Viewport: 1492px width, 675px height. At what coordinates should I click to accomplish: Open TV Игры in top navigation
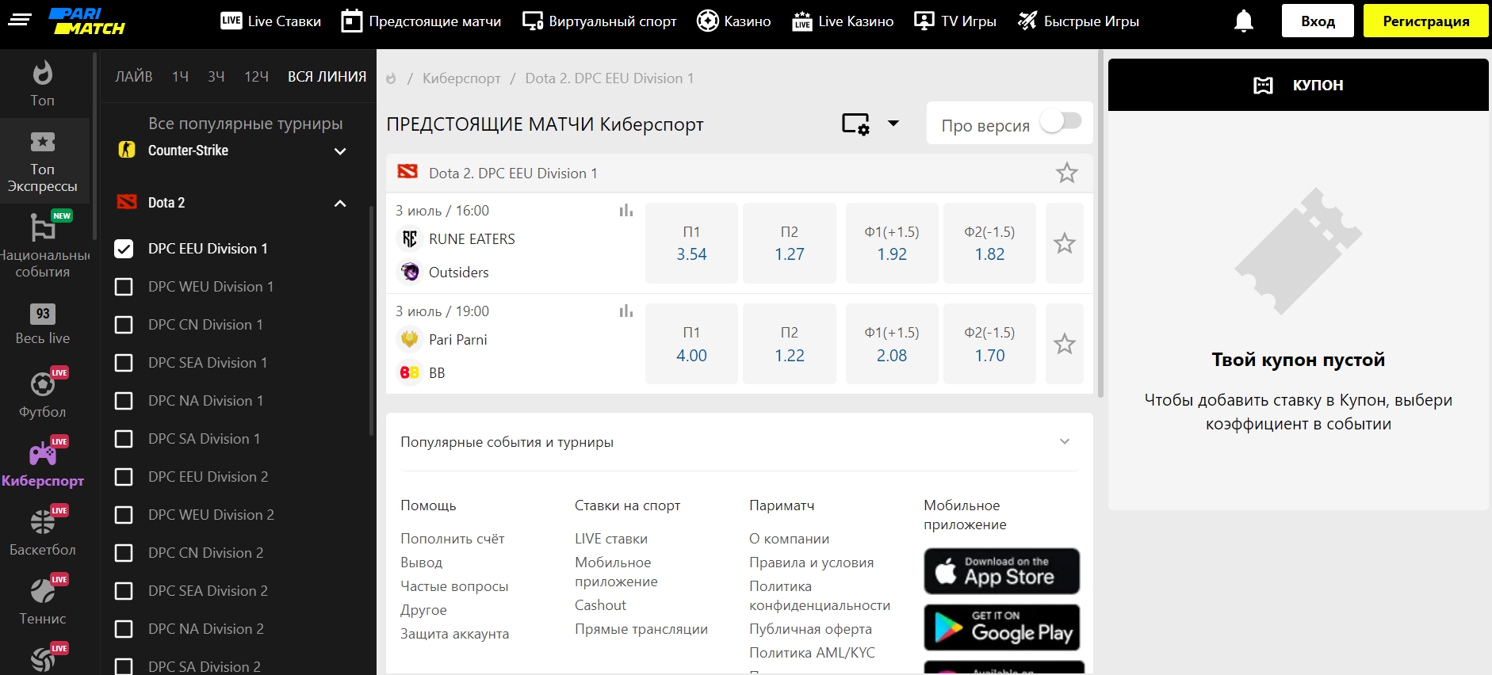tap(955, 21)
